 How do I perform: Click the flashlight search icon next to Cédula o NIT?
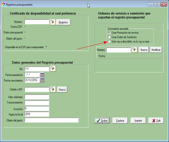point(53,89)
